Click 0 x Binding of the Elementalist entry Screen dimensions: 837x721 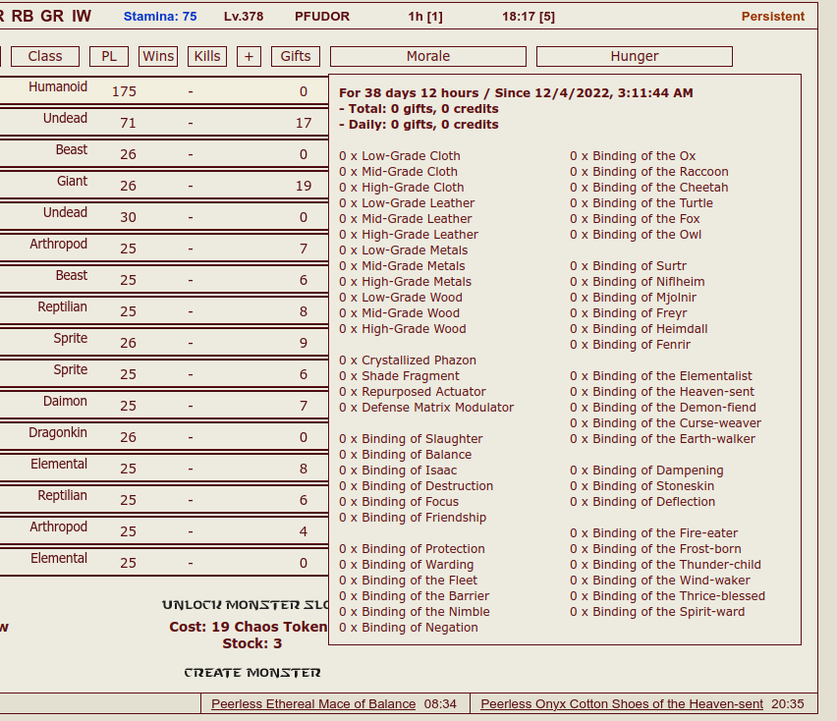pos(661,375)
